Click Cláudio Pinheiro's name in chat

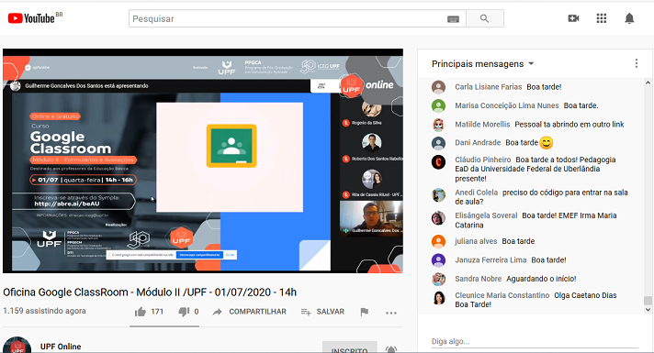(x=482, y=160)
